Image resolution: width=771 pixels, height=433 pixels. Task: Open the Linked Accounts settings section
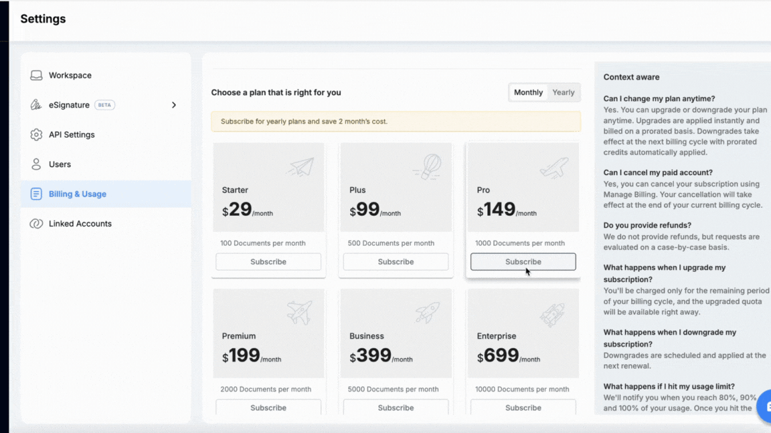80,224
